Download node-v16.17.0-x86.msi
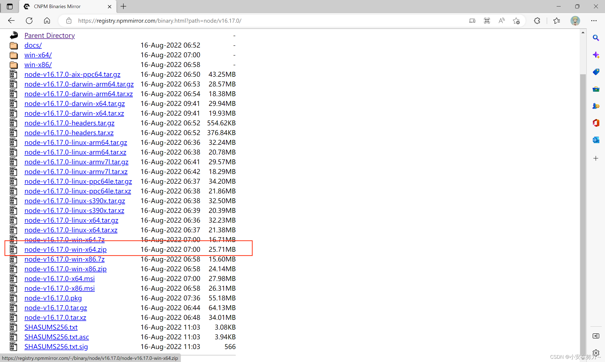Image resolution: width=605 pixels, height=362 pixels. [x=59, y=289]
